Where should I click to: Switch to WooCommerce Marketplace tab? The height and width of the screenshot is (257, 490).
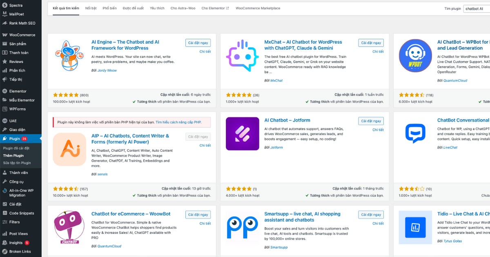point(258,8)
